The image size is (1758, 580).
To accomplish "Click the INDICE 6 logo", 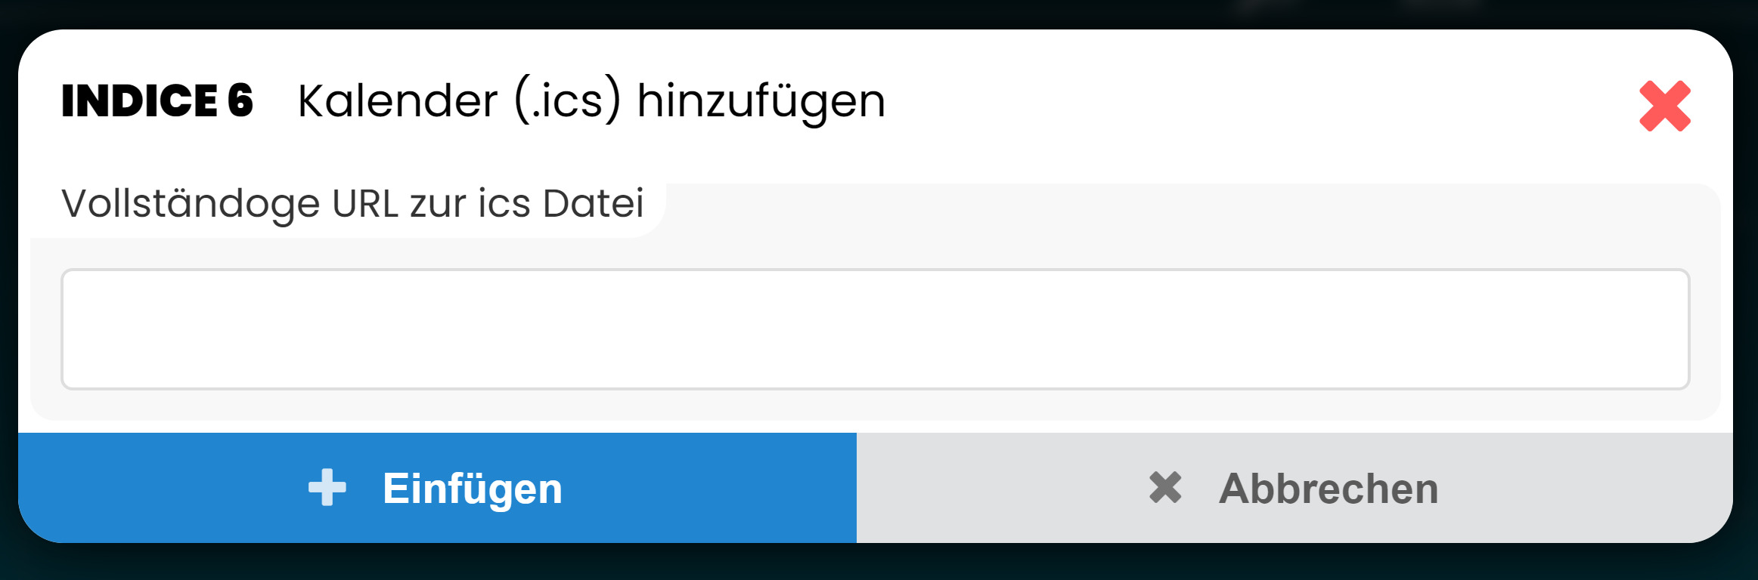I will [x=157, y=101].
